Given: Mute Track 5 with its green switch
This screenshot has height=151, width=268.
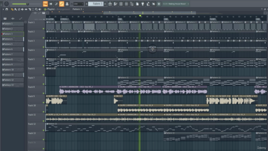Looking at the screenshot, I should tap(44, 65).
